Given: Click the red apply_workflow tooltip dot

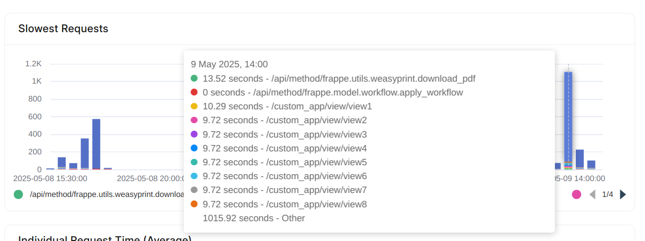Looking at the screenshot, I should (194, 93).
